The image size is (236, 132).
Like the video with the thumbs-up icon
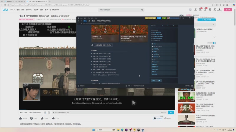pyautogui.click(x=21, y=119)
